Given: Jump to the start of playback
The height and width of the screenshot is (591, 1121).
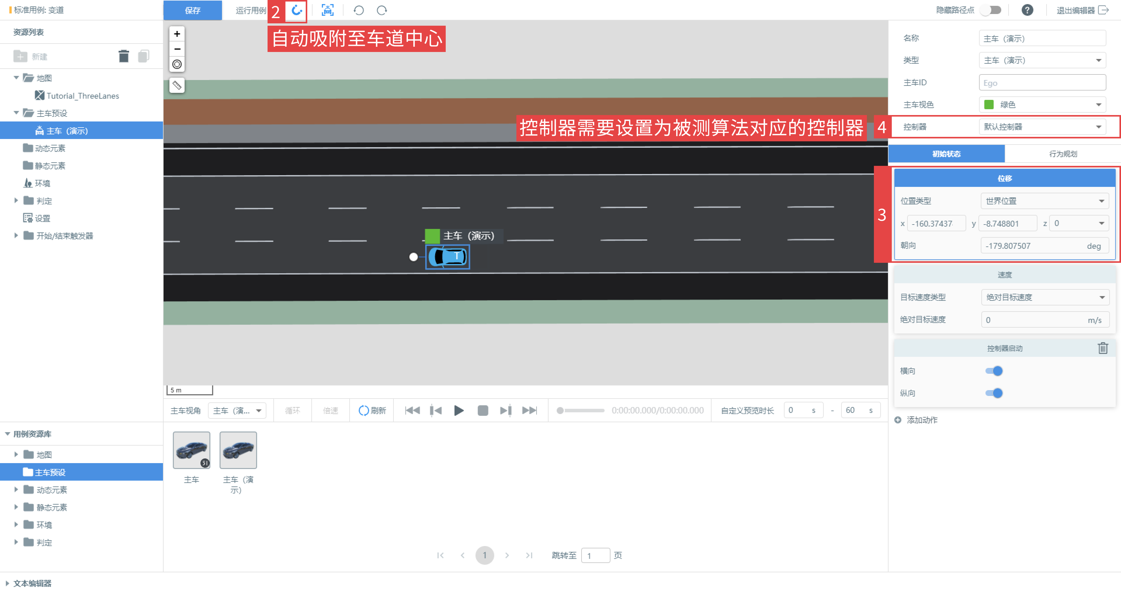Looking at the screenshot, I should click(x=412, y=410).
